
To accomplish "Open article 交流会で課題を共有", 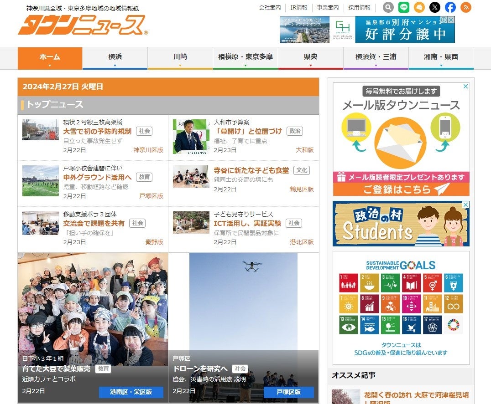I will pyautogui.click(x=94, y=223).
